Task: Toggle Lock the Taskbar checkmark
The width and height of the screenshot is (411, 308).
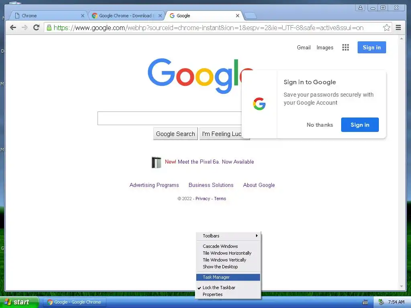Action: click(x=228, y=288)
